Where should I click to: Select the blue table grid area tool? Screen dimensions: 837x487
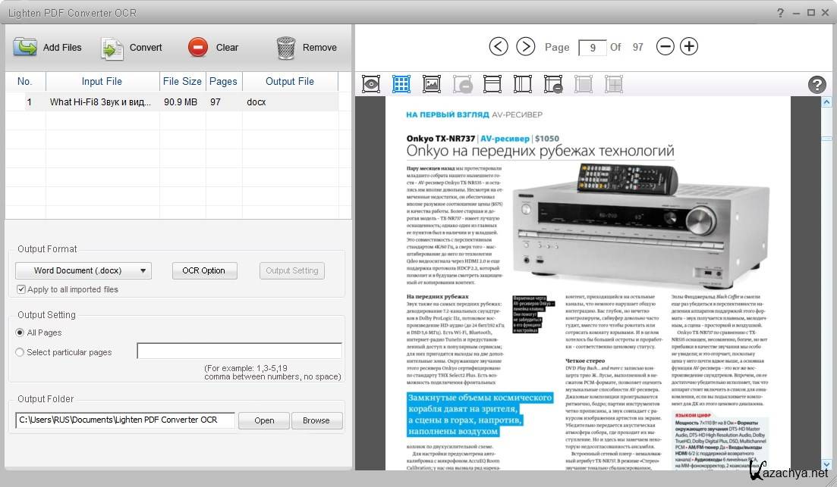(x=401, y=84)
